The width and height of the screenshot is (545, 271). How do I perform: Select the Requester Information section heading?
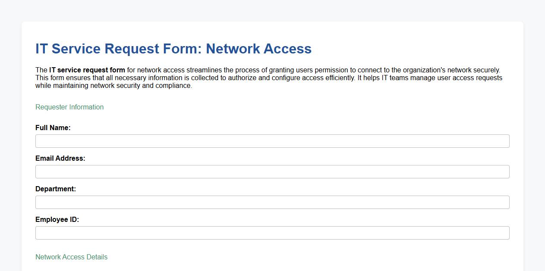point(69,107)
